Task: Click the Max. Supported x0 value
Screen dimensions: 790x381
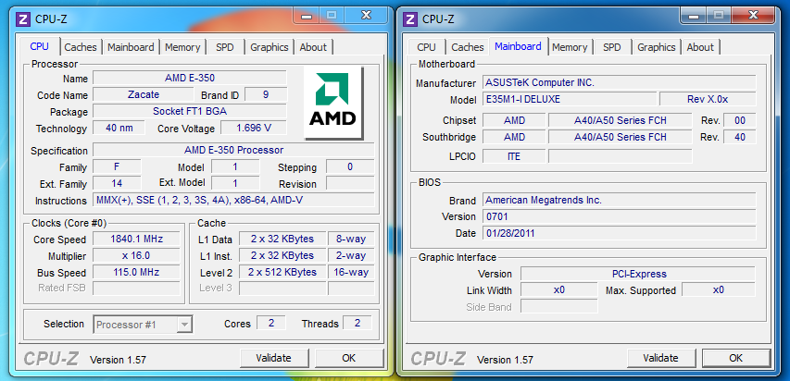Action: coord(719,289)
